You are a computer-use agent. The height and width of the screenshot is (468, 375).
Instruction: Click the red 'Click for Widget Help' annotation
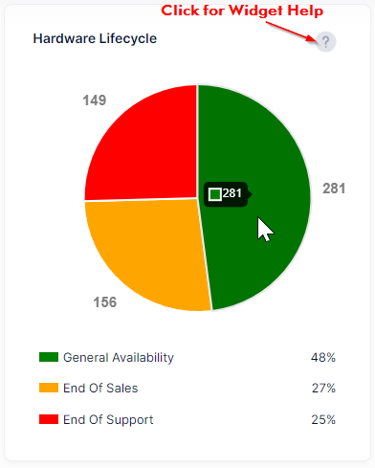point(242,11)
